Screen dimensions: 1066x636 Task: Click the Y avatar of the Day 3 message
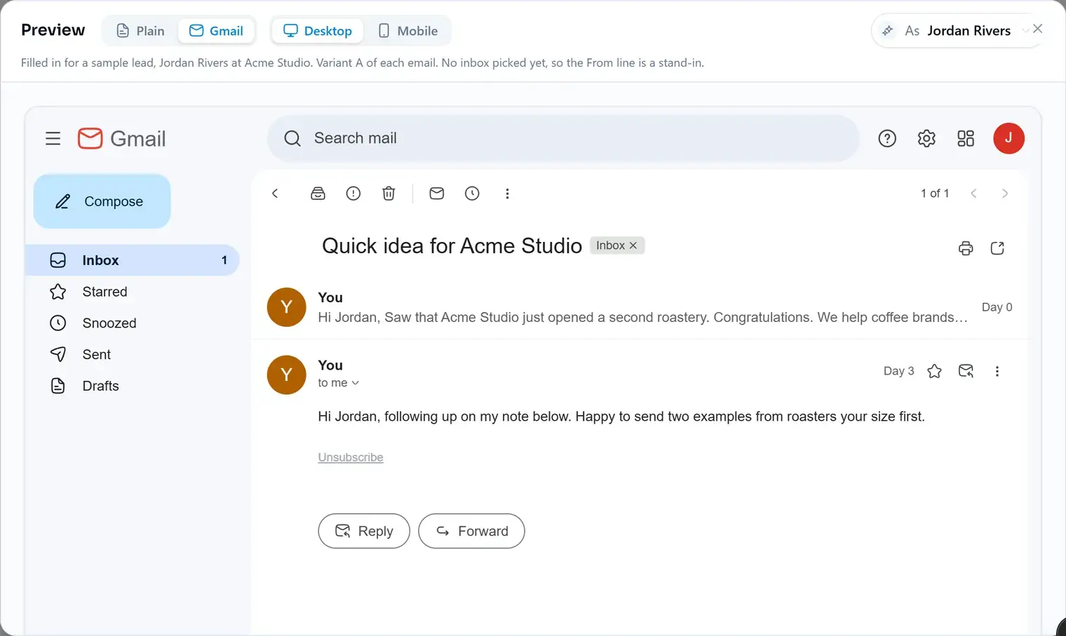tap(286, 374)
